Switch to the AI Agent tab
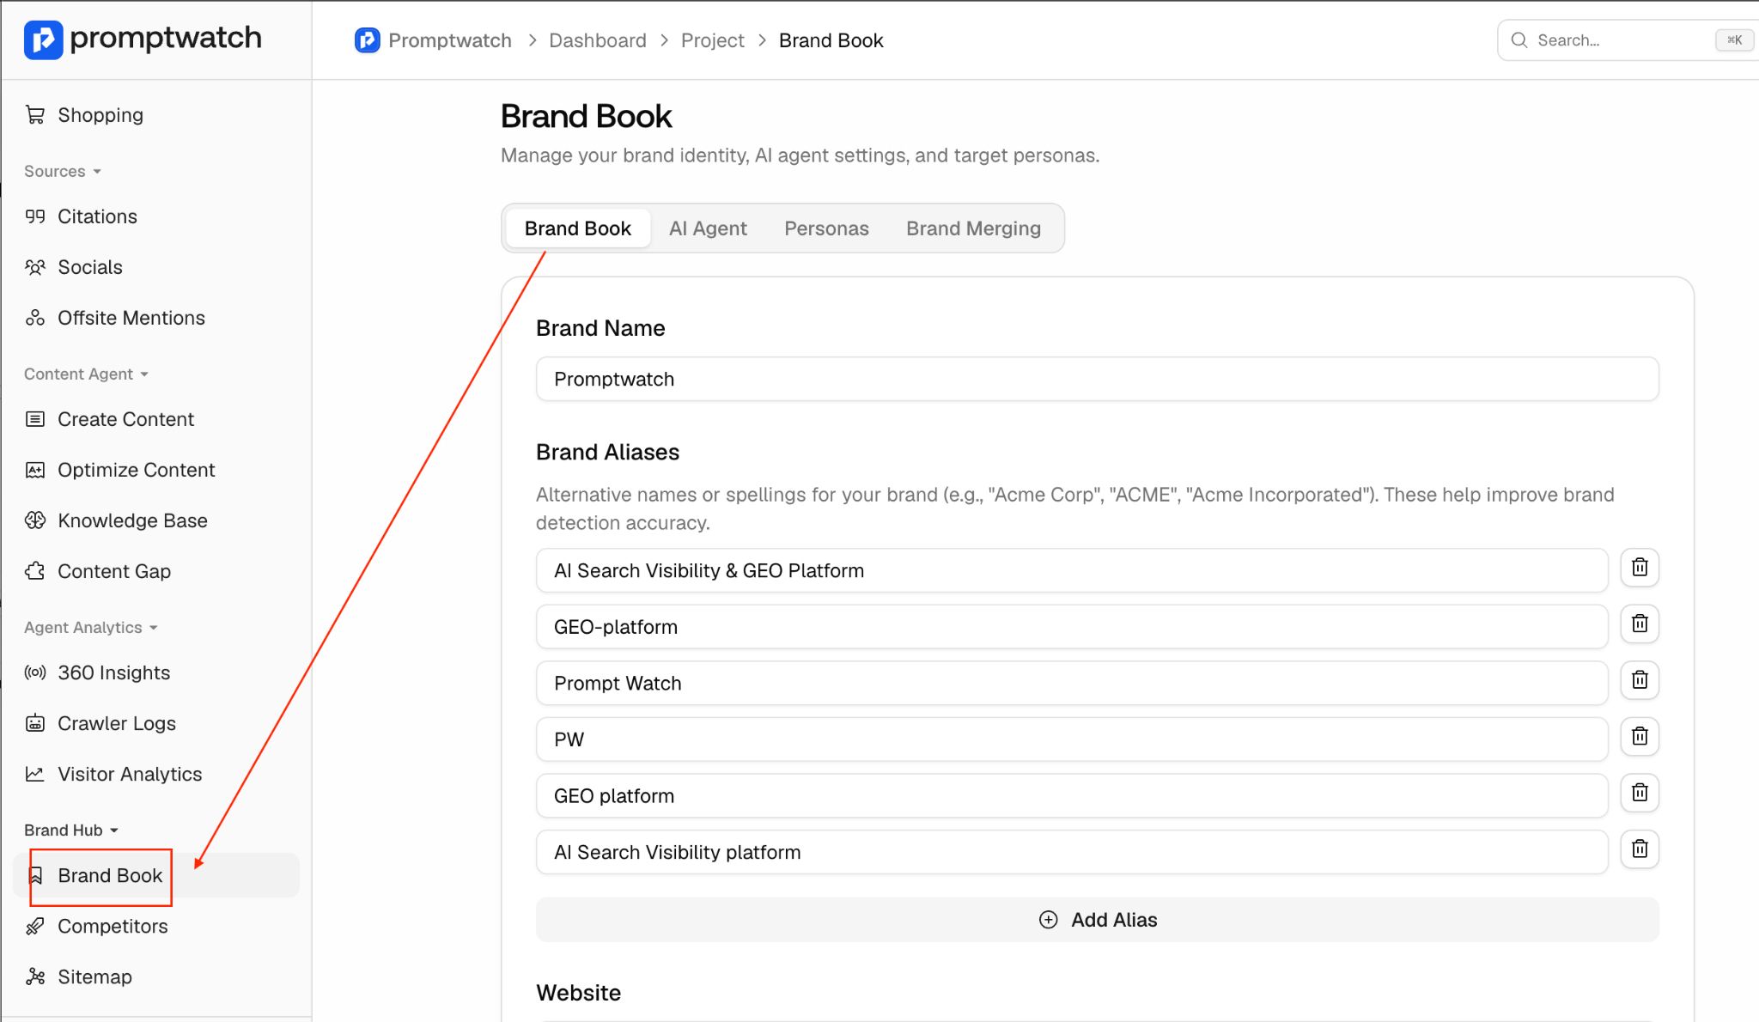Viewport: 1759px width, 1022px height. [x=708, y=228]
